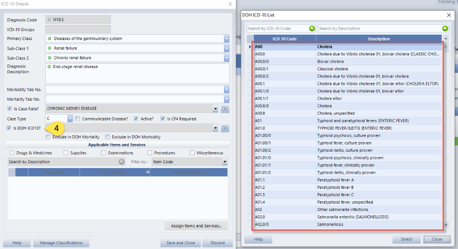This screenshot has width=458, height=249.
Task: Click the plus icon beside Is Case Rate
Action: [225, 109]
